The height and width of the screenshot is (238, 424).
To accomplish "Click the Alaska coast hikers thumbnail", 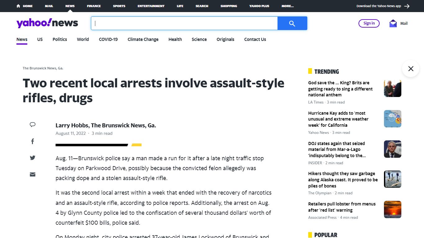I will pyautogui.click(x=393, y=179).
